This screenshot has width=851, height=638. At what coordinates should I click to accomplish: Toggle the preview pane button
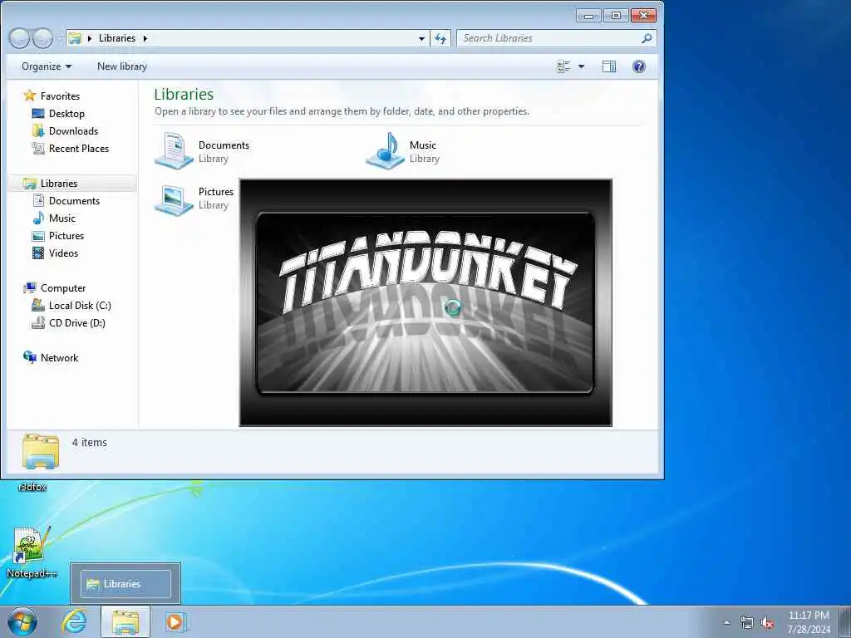[x=609, y=66]
